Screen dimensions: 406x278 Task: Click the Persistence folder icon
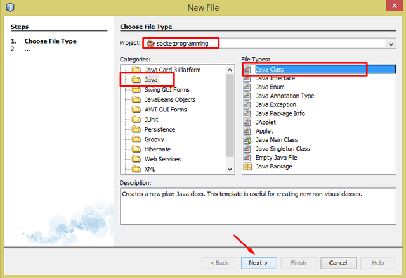tap(136, 129)
